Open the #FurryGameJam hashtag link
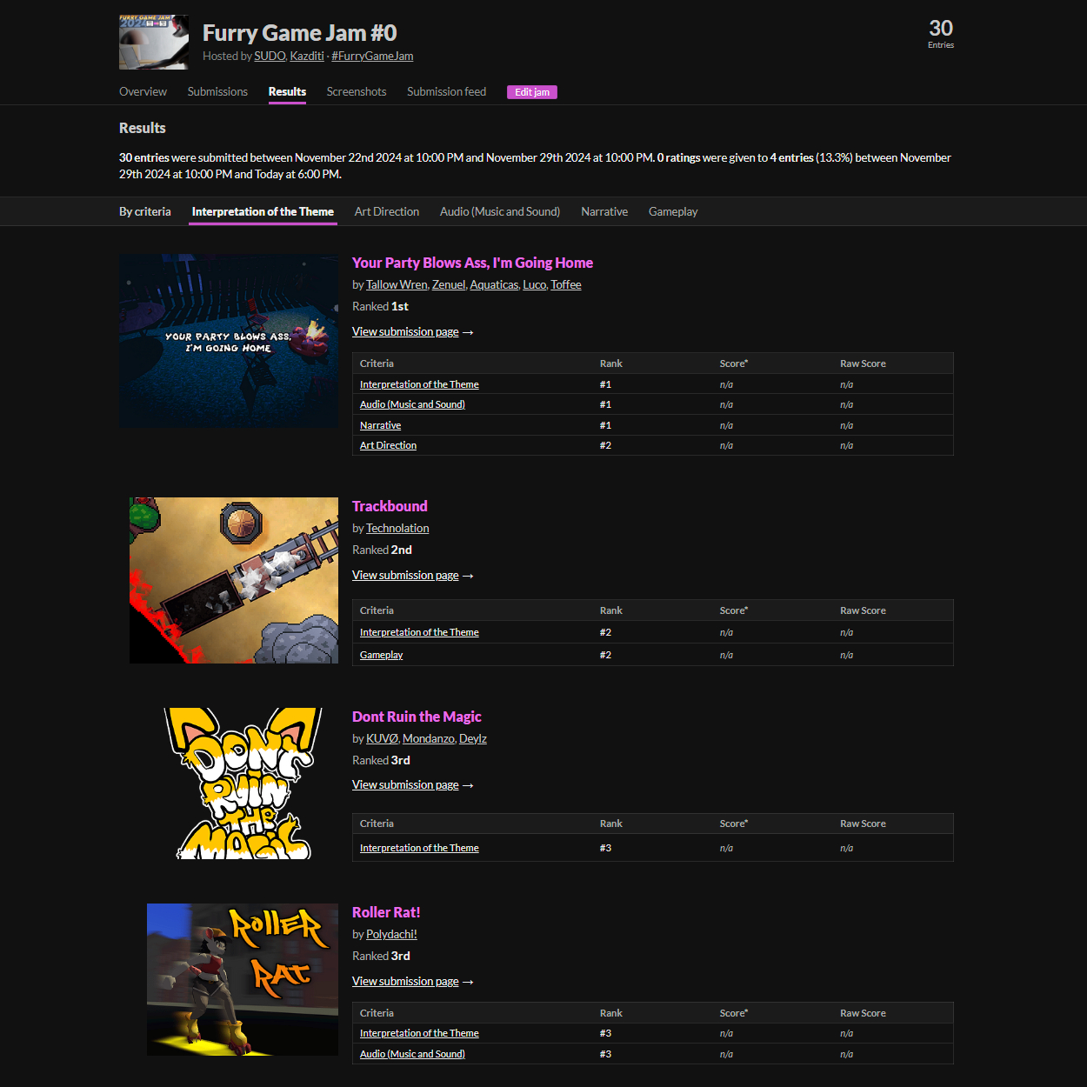 372,56
